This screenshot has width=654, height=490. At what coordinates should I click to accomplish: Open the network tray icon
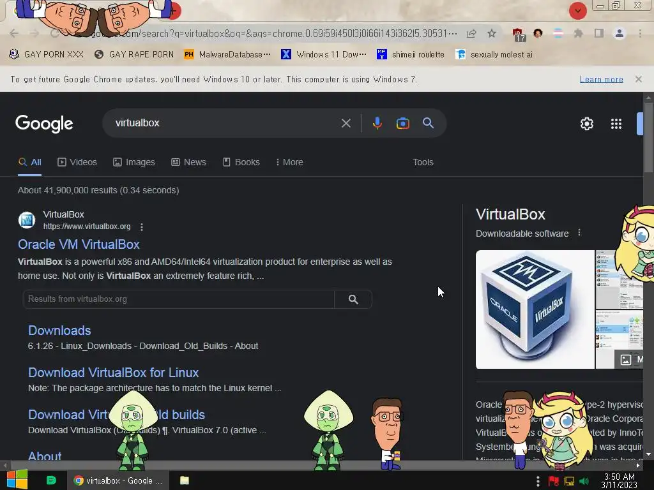click(x=569, y=481)
